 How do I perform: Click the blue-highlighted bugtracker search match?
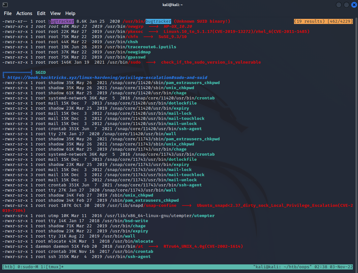(158, 21)
